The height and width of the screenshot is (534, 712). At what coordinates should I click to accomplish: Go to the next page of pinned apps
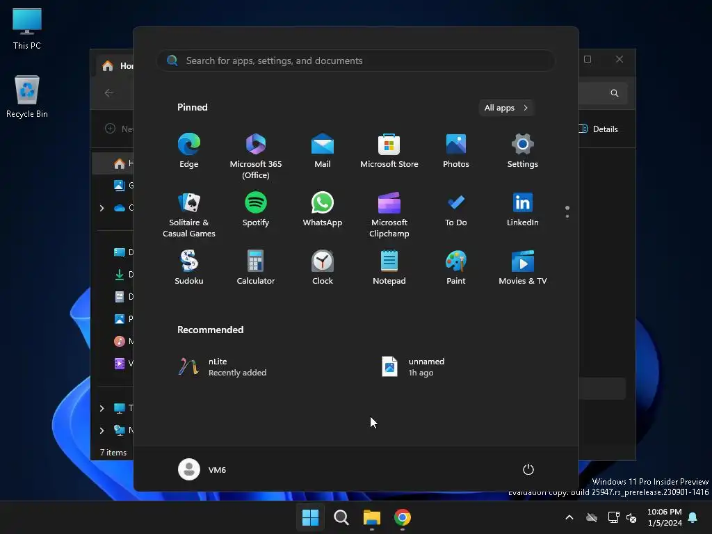567,216
